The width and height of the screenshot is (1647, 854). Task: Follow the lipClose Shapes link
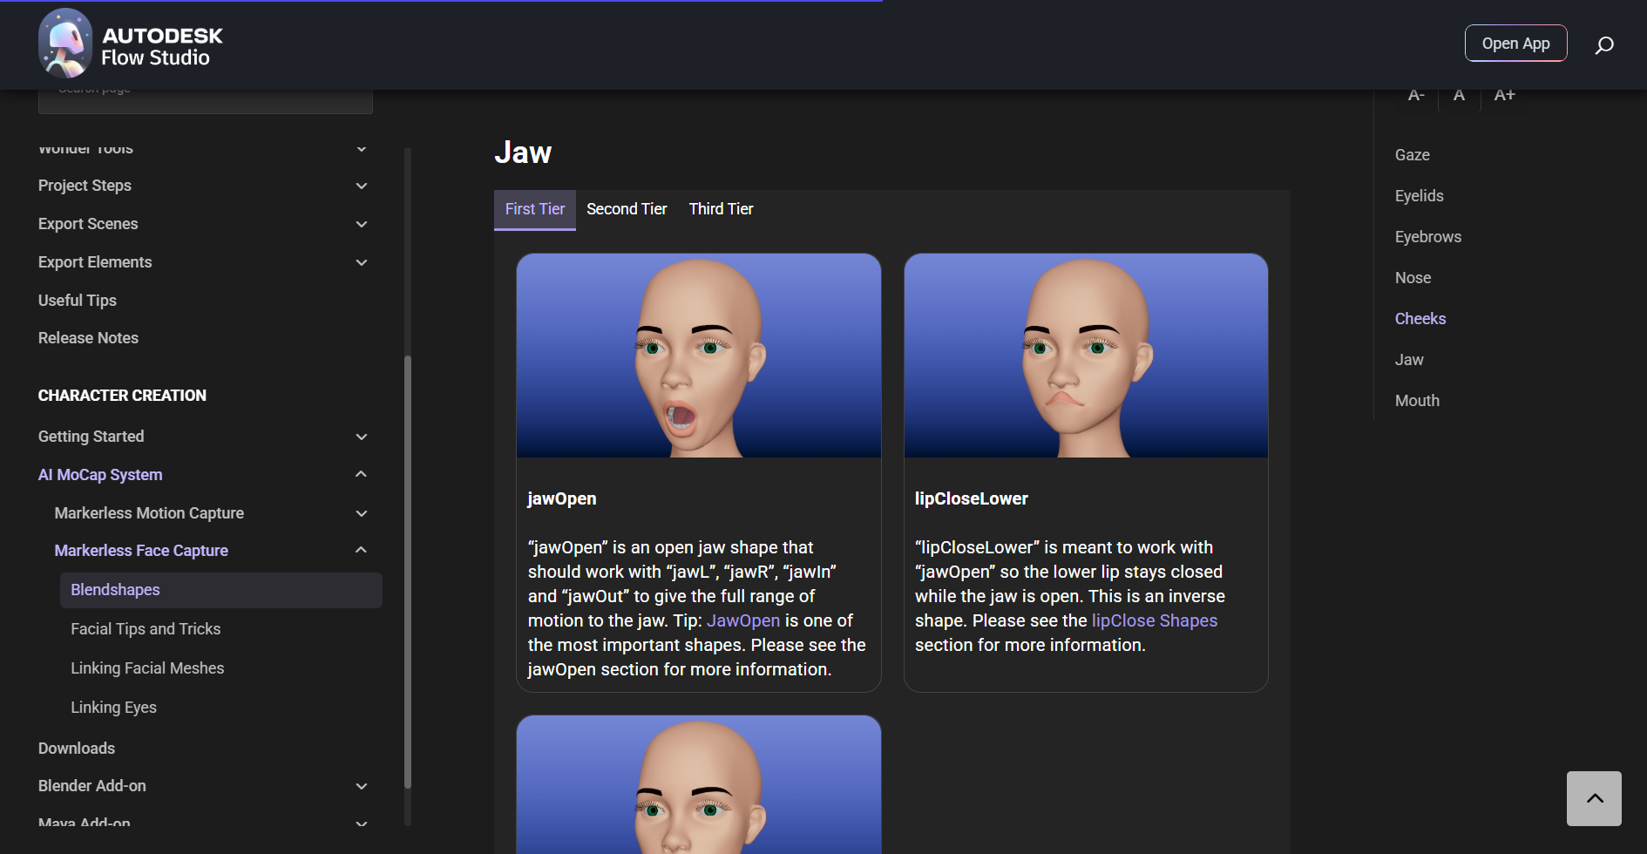pos(1154,620)
